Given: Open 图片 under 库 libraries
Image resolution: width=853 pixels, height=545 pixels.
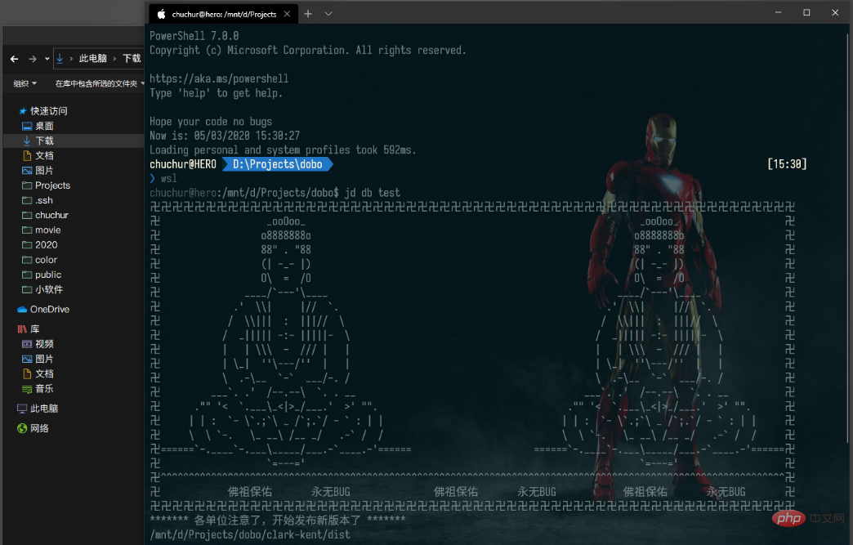Looking at the screenshot, I should tap(44, 359).
